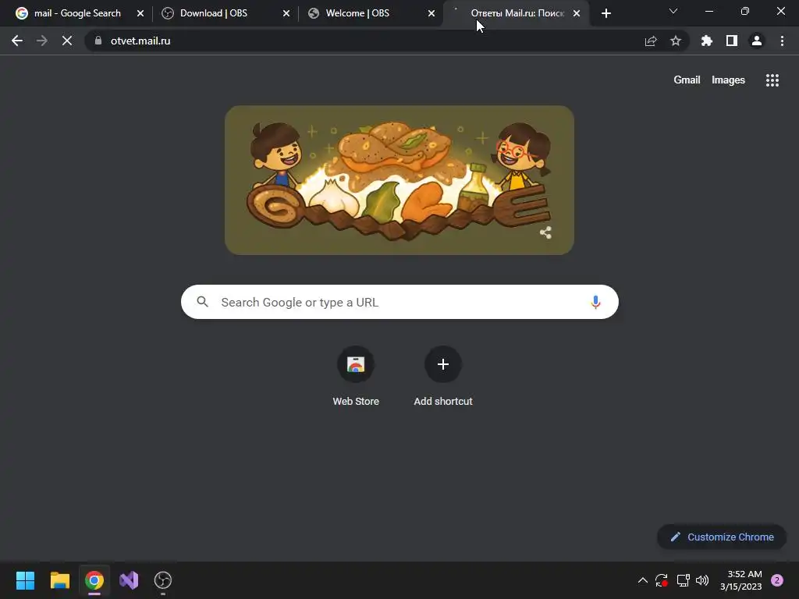Open the network tray icon

coord(683,580)
